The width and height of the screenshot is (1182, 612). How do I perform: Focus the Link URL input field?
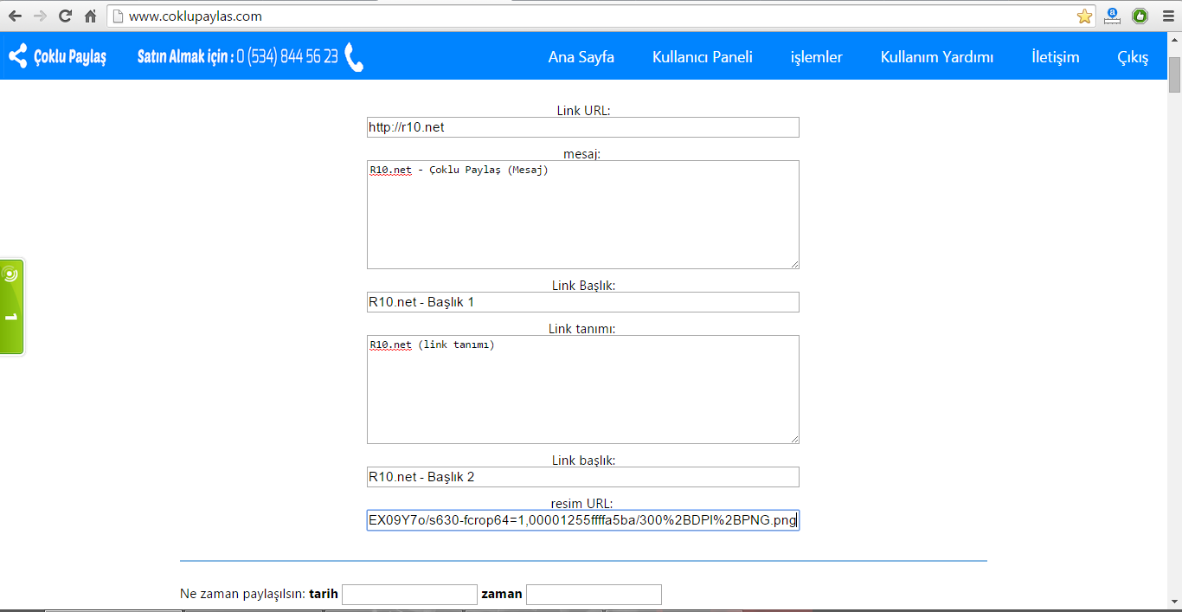click(583, 127)
